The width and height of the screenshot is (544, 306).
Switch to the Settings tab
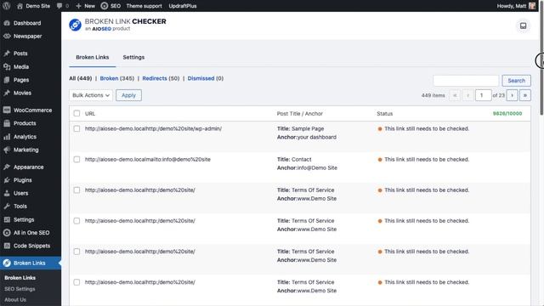[133, 57]
